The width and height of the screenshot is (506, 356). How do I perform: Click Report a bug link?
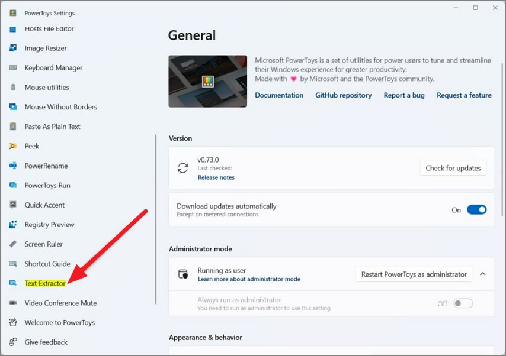coord(404,95)
